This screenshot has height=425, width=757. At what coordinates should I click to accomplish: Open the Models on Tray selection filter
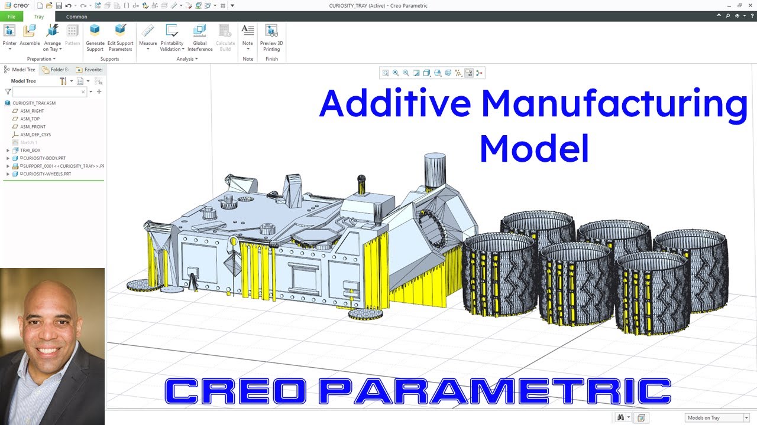point(717,417)
